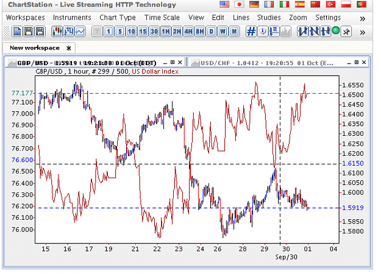Screen dimensions: 381x274
Task: Switch to line chart type icon
Action: pyautogui.click(x=80, y=32)
